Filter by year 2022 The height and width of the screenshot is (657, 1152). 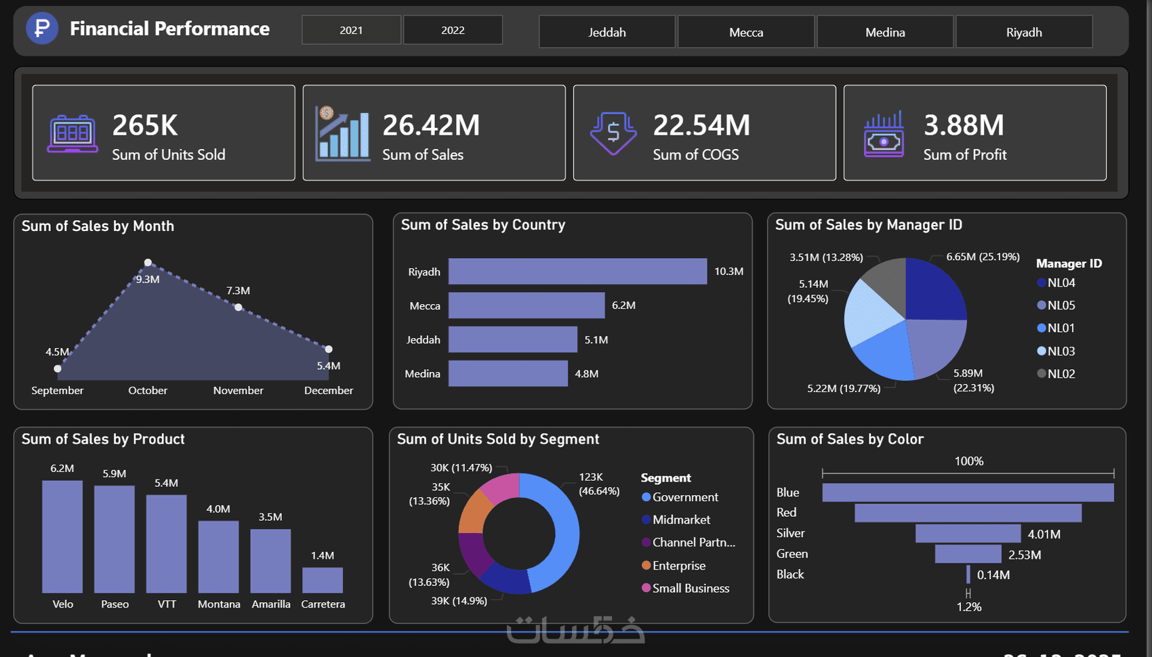click(453, 30)
